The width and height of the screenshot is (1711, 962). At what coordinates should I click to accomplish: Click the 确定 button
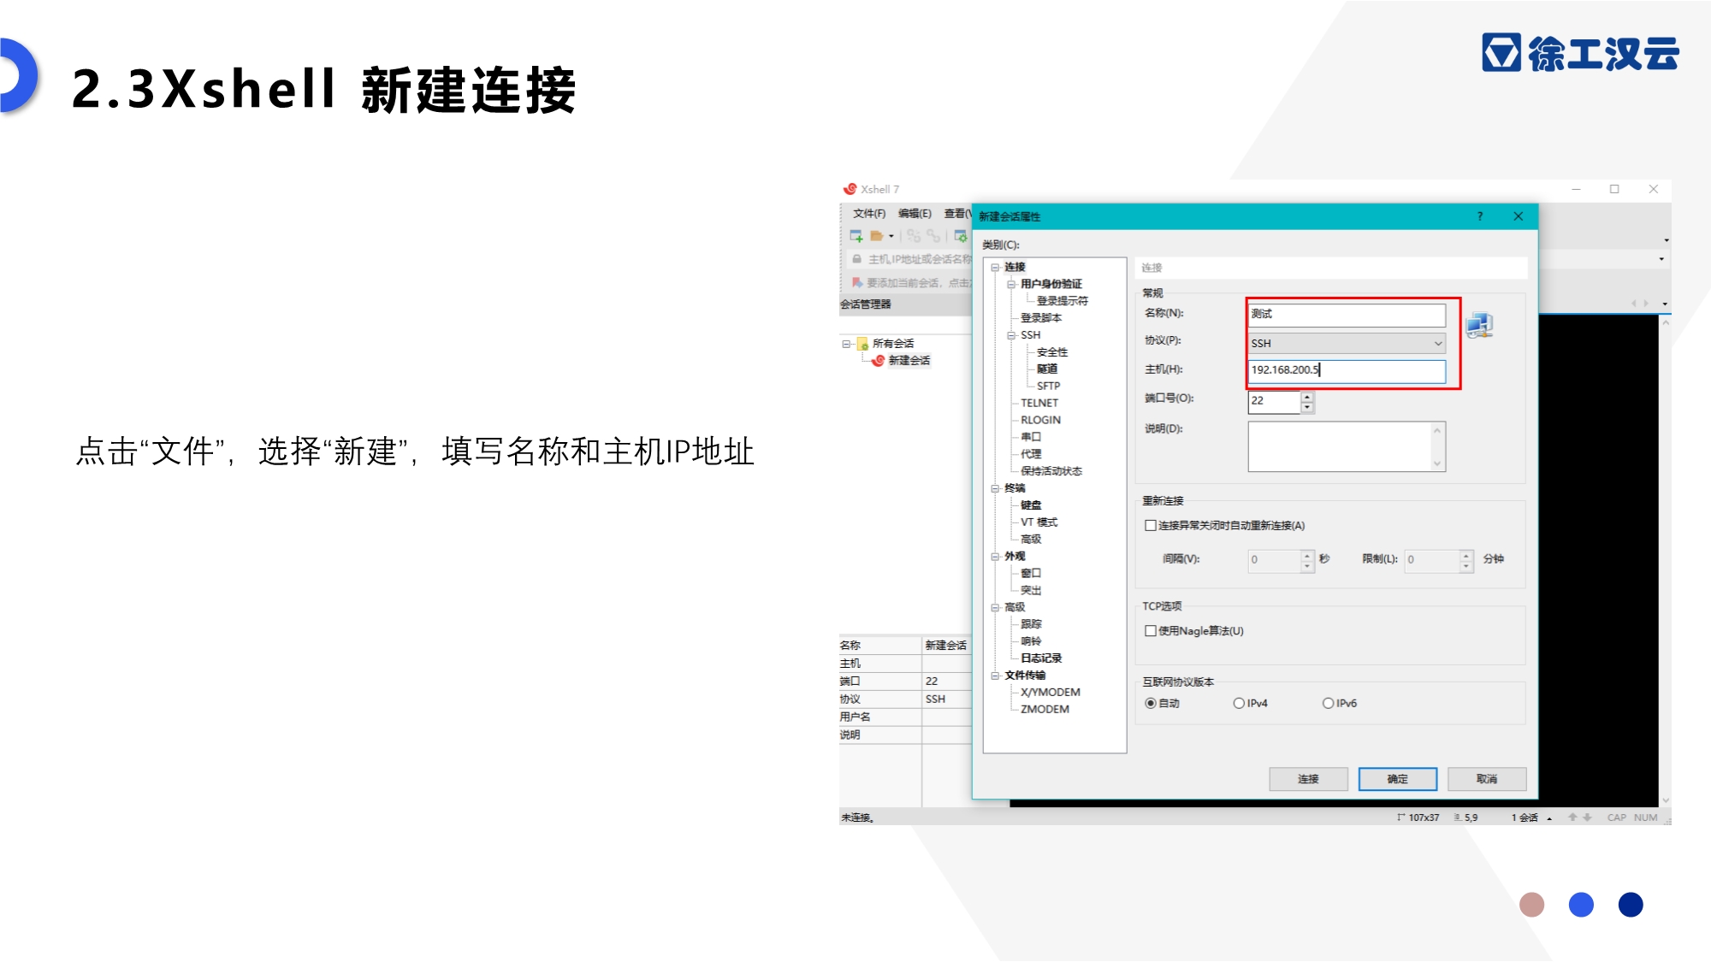[1398, 779]
